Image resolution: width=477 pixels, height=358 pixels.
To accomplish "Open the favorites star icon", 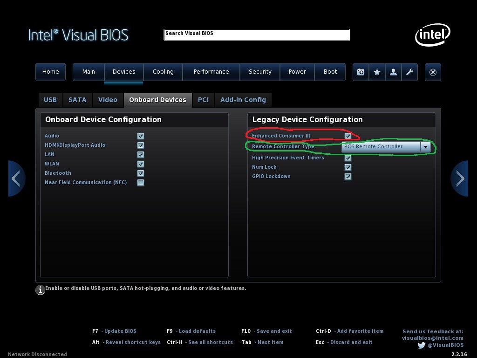I will [x=377, y=72].
